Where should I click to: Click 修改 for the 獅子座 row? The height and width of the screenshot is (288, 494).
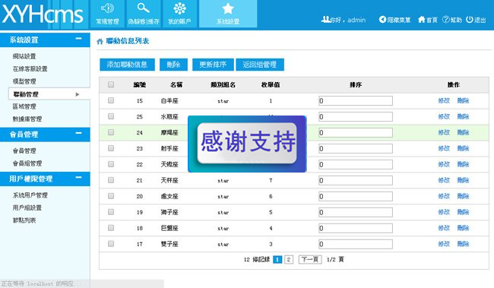pyautogui.click(x=444, y=212)
